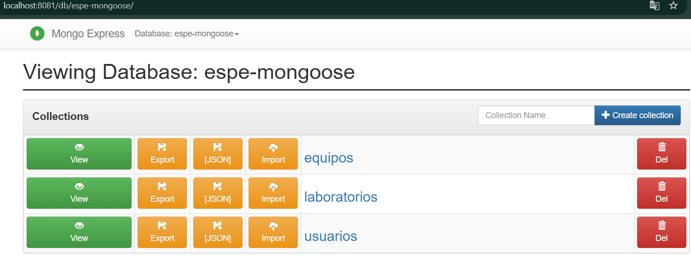This screenshot has width=691, height=261.
Task: Export the equipos collection
Action: pos(162,154)
